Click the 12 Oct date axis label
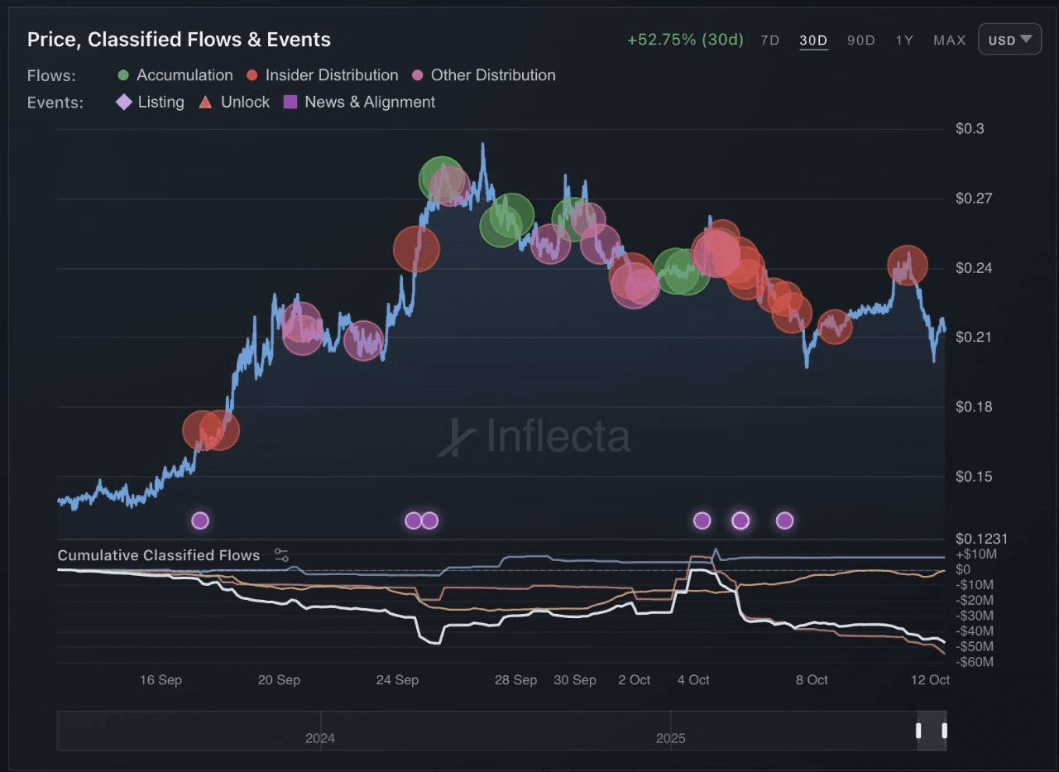 [931, 680]
